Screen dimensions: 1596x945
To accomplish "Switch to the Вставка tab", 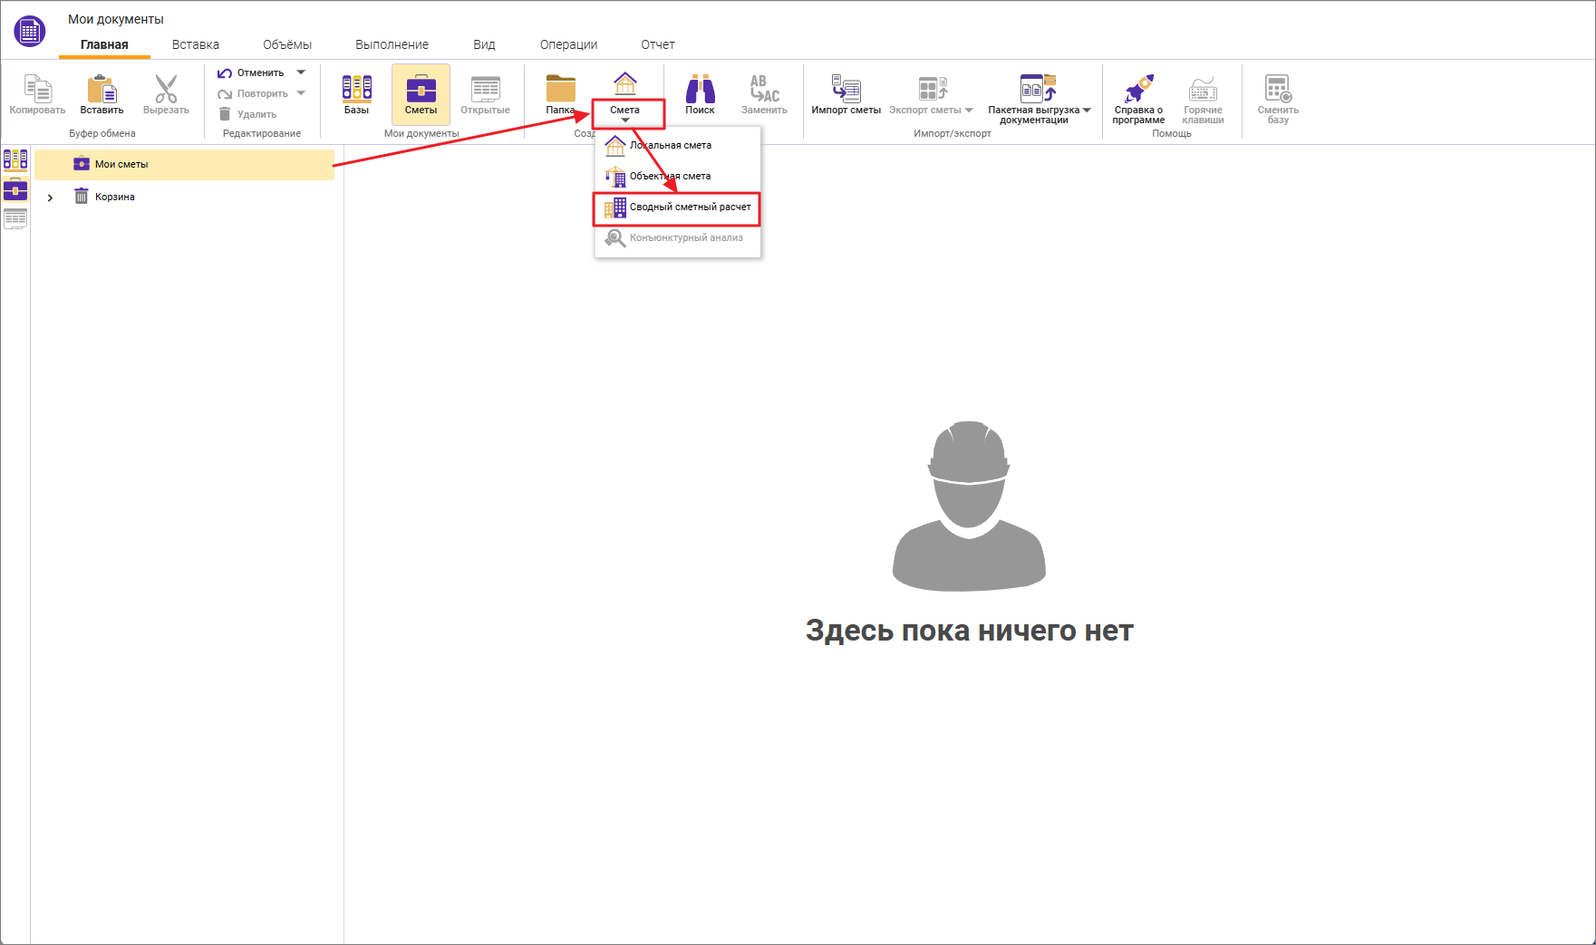I will (x=196, y=44).
